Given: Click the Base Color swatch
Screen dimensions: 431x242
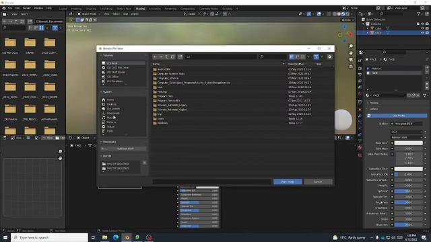Looking at the screenshot, I should pyautogui.click(x=409, y=143).
